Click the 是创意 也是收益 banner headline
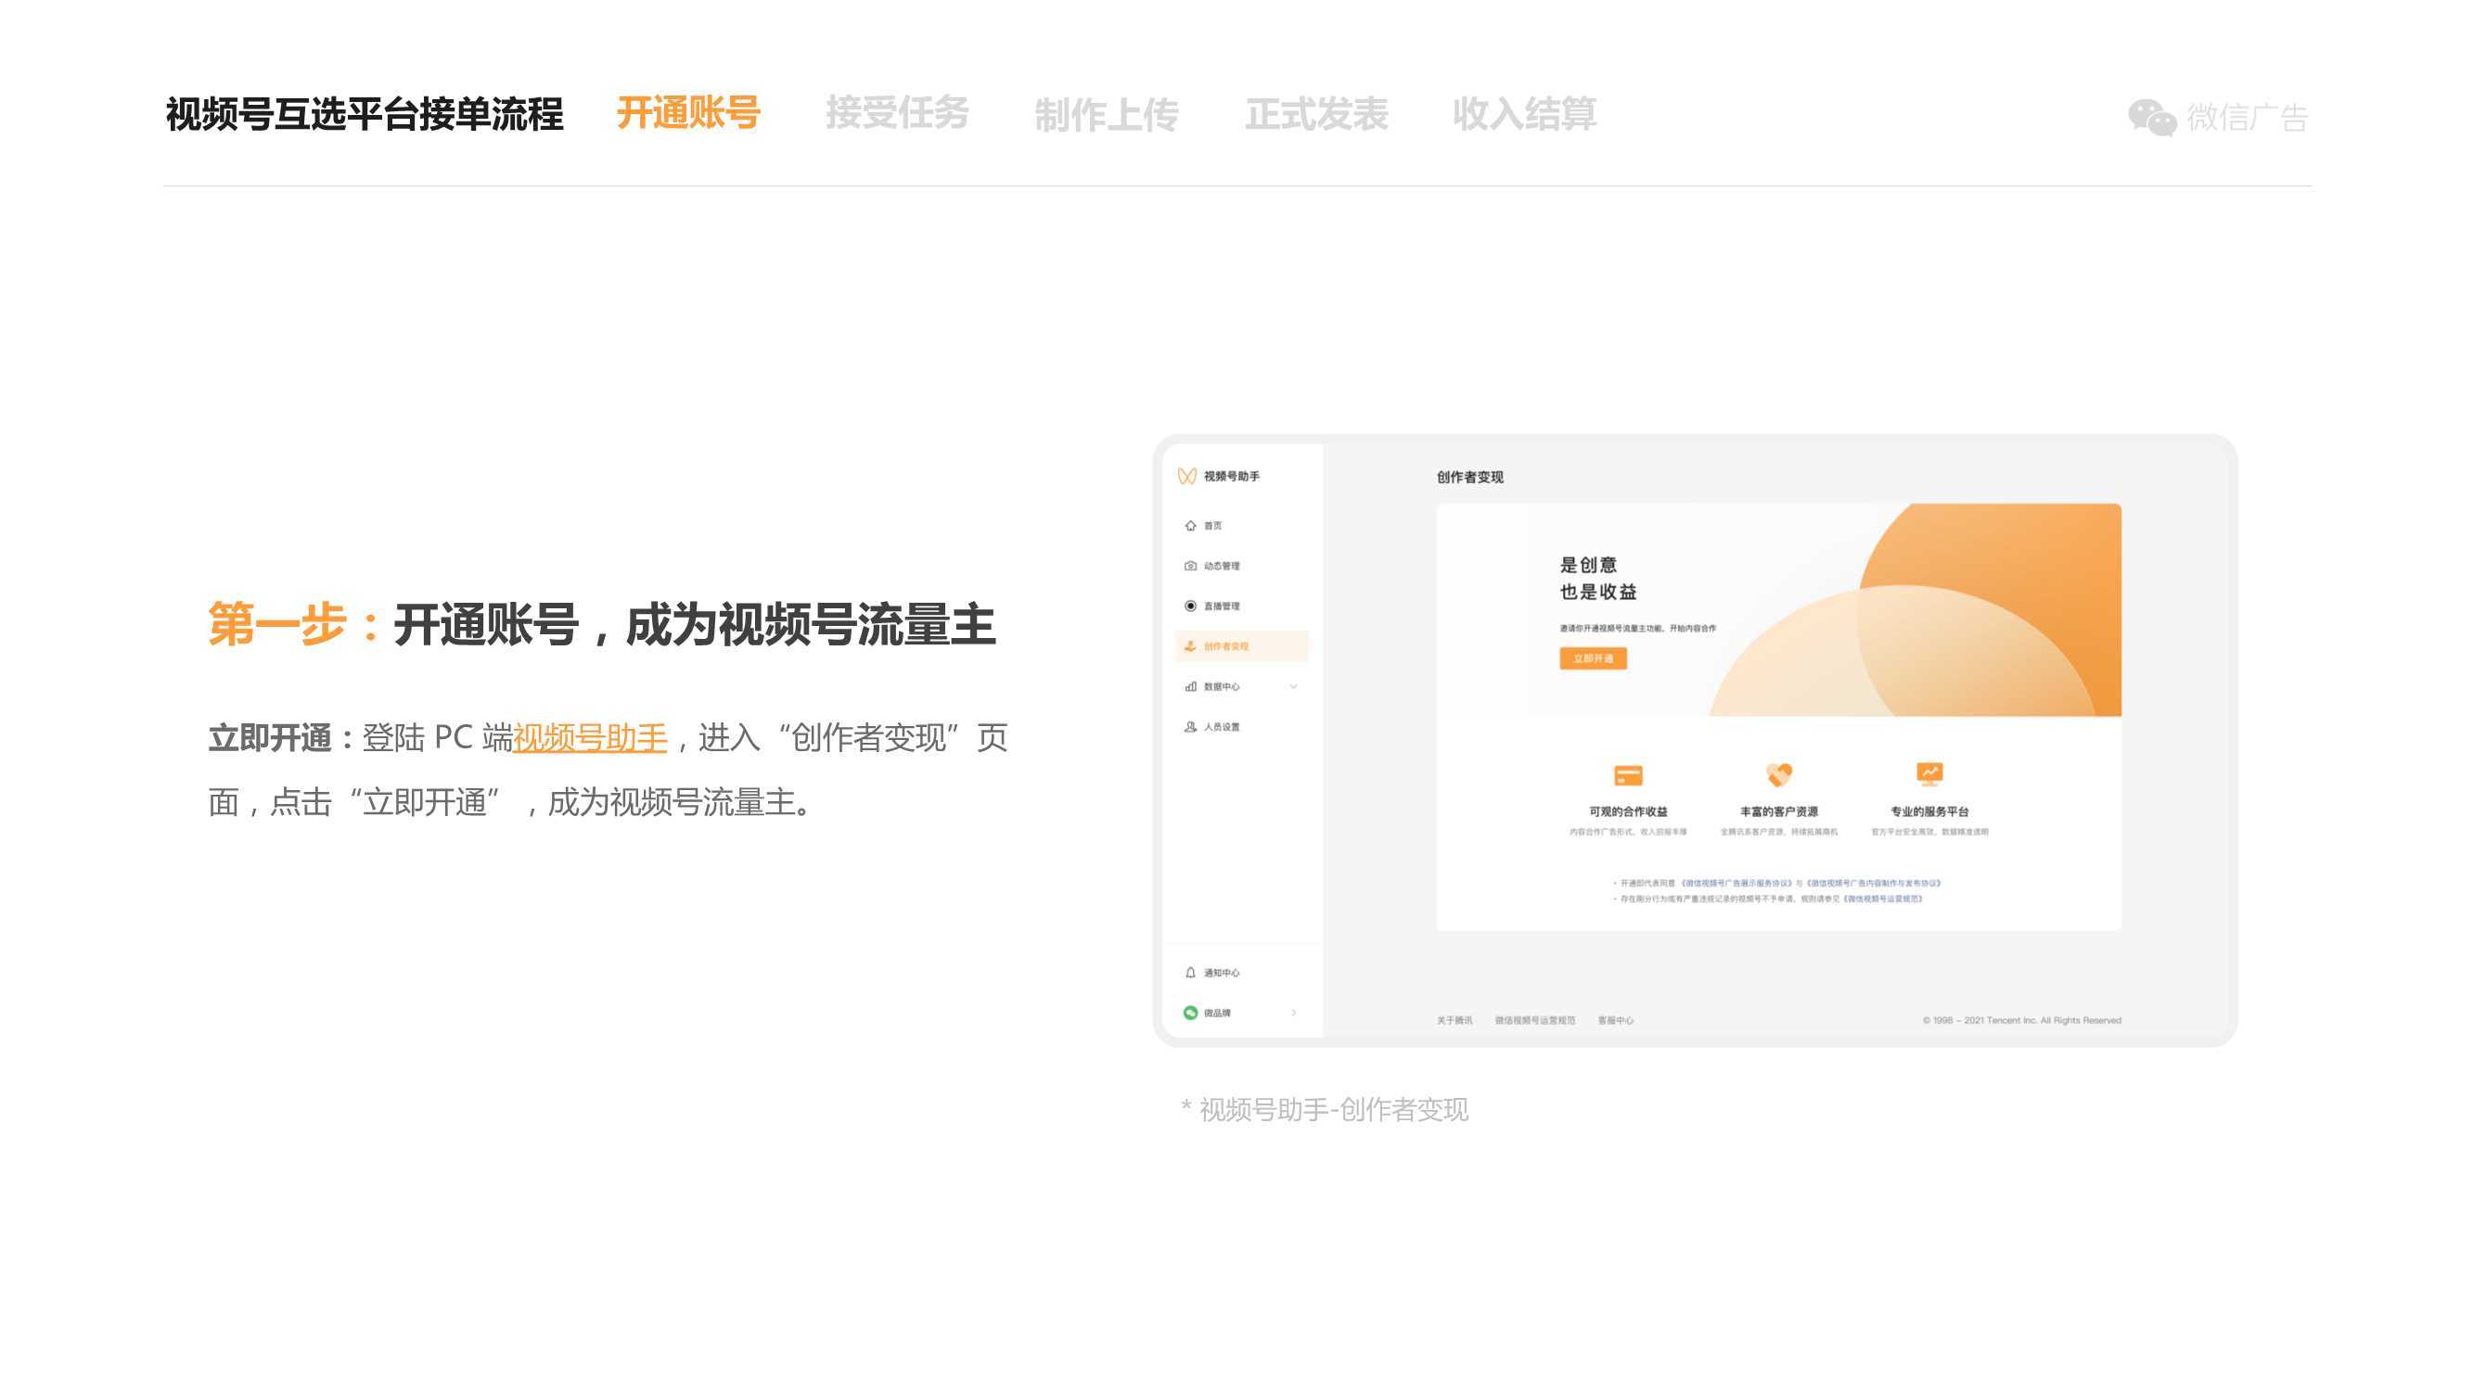The image size is (2473, 1391). point(1597,578)
